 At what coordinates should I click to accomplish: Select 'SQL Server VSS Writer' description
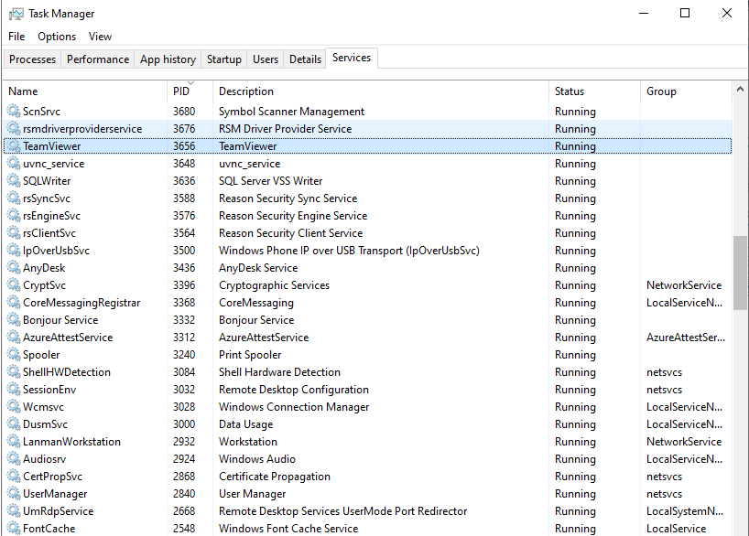coord(270,181)
